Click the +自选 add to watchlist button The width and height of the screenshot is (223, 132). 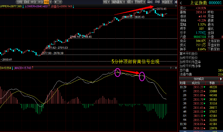(x=167, y=2)
